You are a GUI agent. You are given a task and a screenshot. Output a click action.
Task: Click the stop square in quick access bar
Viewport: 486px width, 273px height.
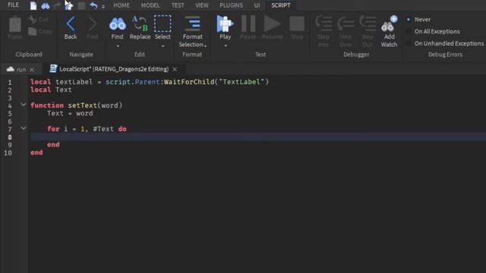click(81, 5)
